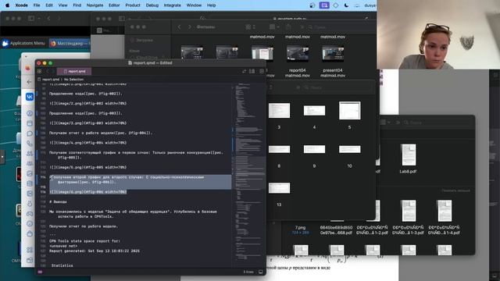
Task: Open the No Selection jump bar item
Action: pyautogui.click(x=73, y=80)
